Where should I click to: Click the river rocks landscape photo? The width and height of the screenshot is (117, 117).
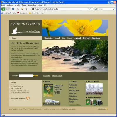(75, 56)
